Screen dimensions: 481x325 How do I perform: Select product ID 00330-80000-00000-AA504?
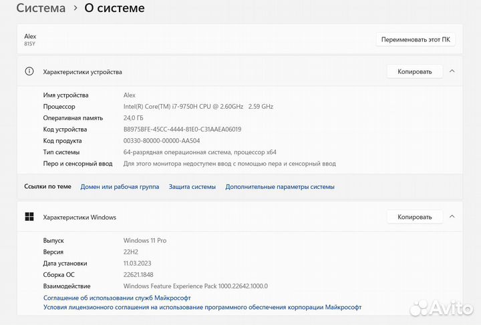162,141
